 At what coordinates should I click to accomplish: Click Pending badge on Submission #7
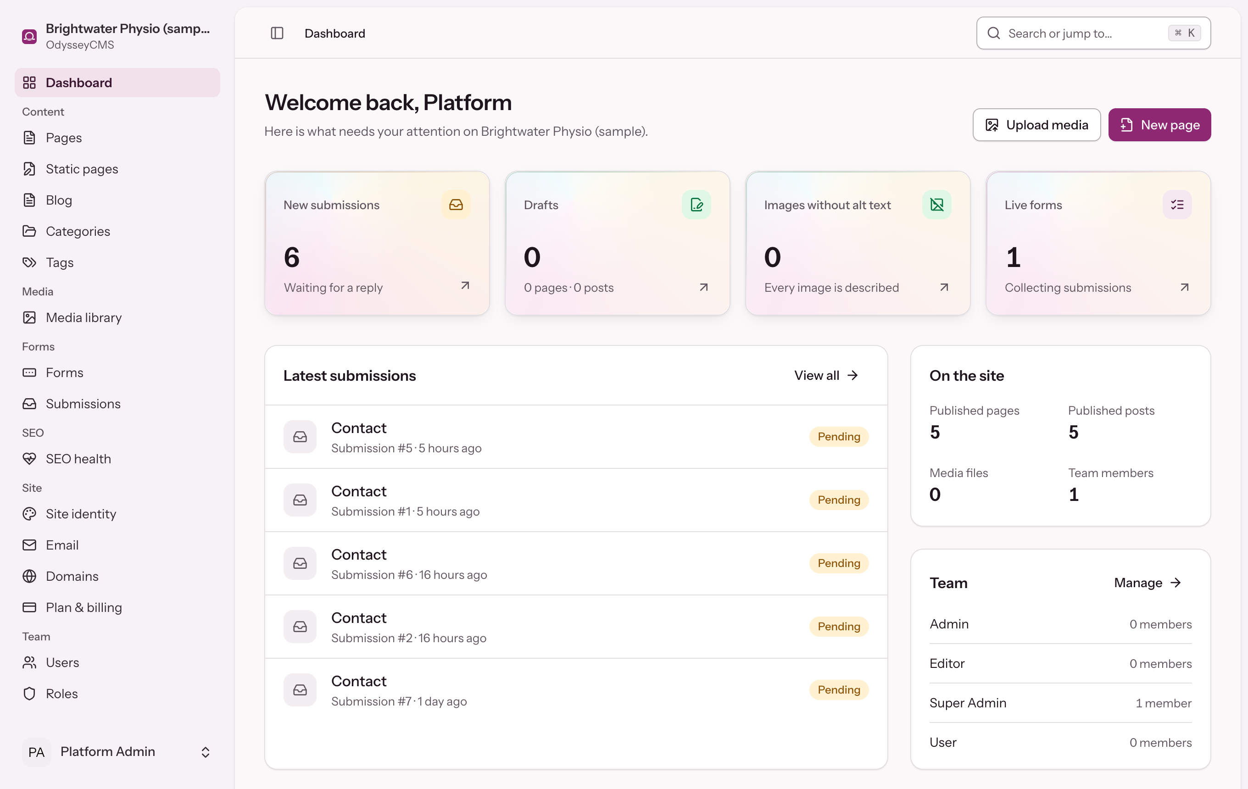point(839,689)
